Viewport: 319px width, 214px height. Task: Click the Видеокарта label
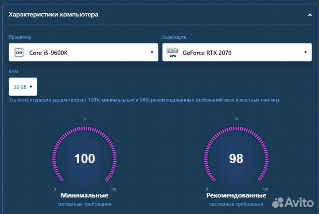click(174, 37)
